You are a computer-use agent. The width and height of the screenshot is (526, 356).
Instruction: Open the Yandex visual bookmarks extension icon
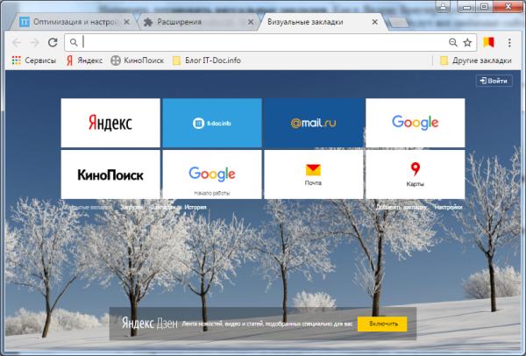[x=488, y=42]
